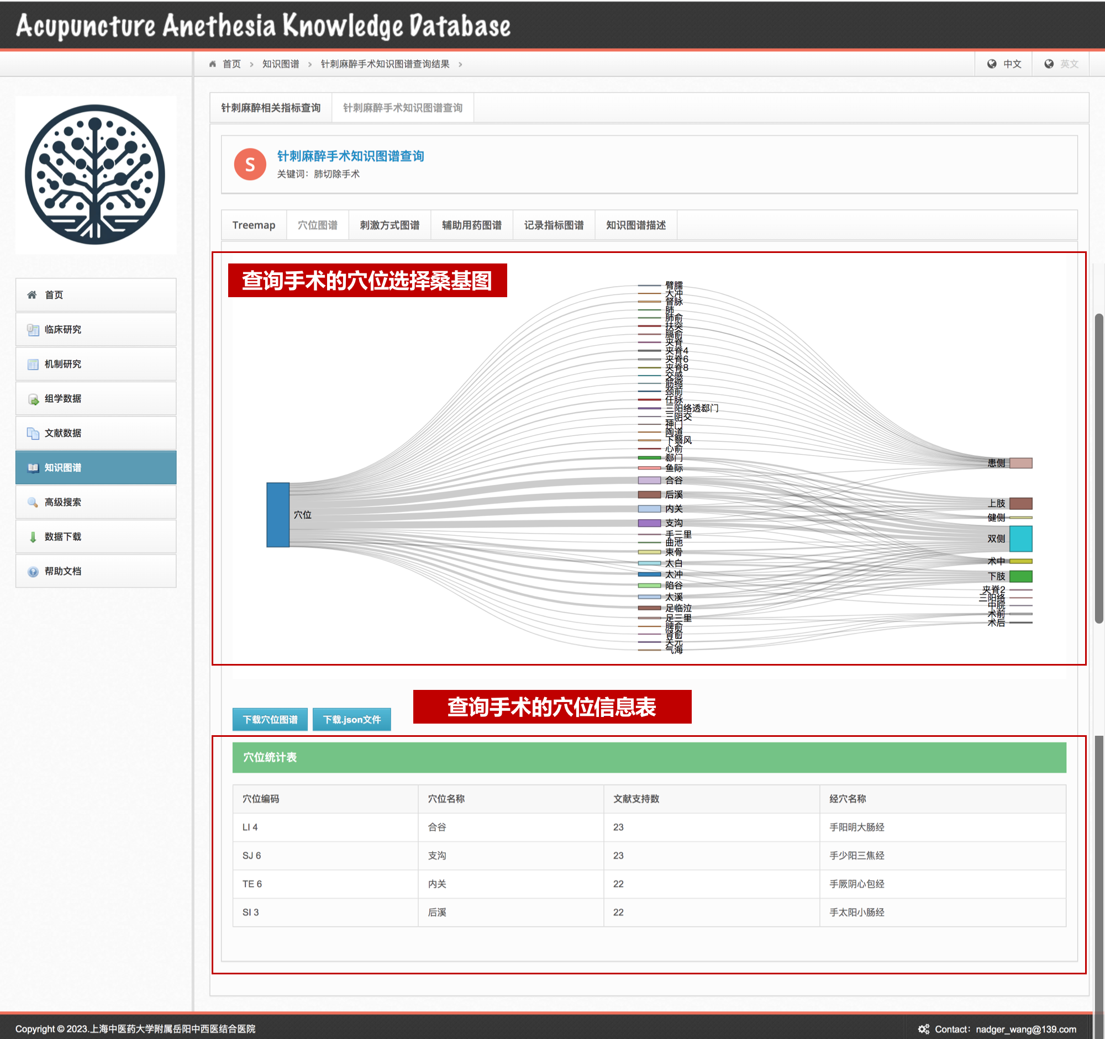
Task: Click the 临床研究 sidebar icon
Action: [x=33, y=329]
